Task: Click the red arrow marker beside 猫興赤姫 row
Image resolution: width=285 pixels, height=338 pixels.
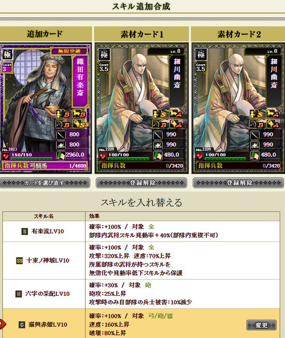Action: click(2, 324)
